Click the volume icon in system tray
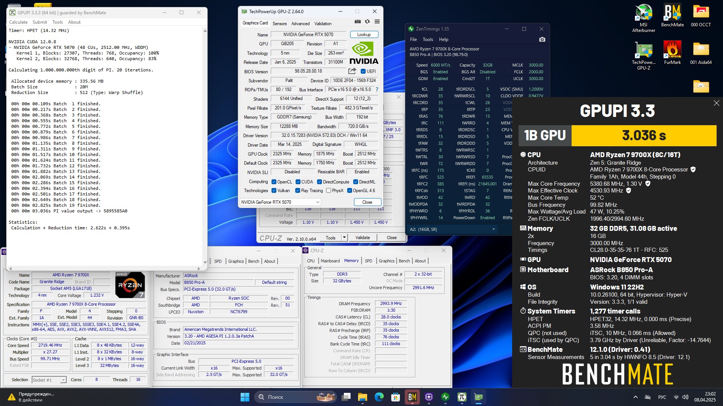 pos(685,397)
